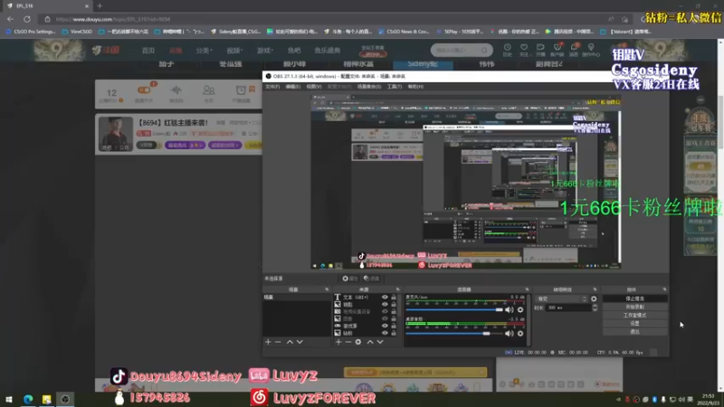The image size is (724, 407).
Task: Click OBS icon in taskbar
Action: 65,399
